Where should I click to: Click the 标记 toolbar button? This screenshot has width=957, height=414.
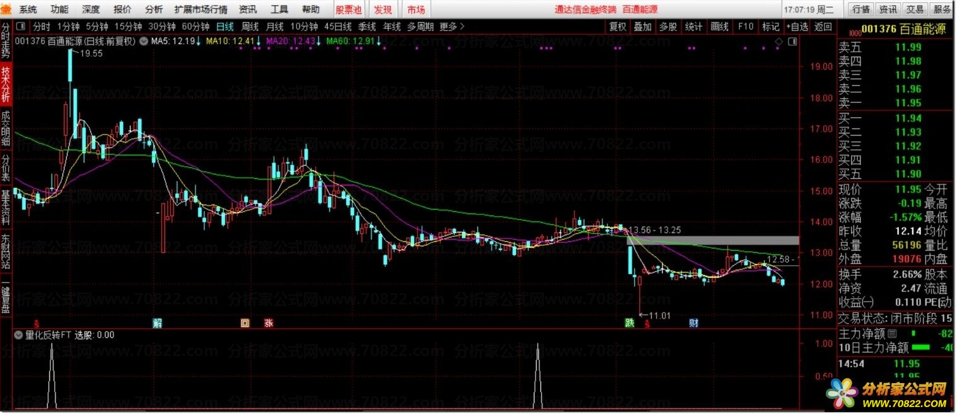pyautogui.click(x=771, y=26)
